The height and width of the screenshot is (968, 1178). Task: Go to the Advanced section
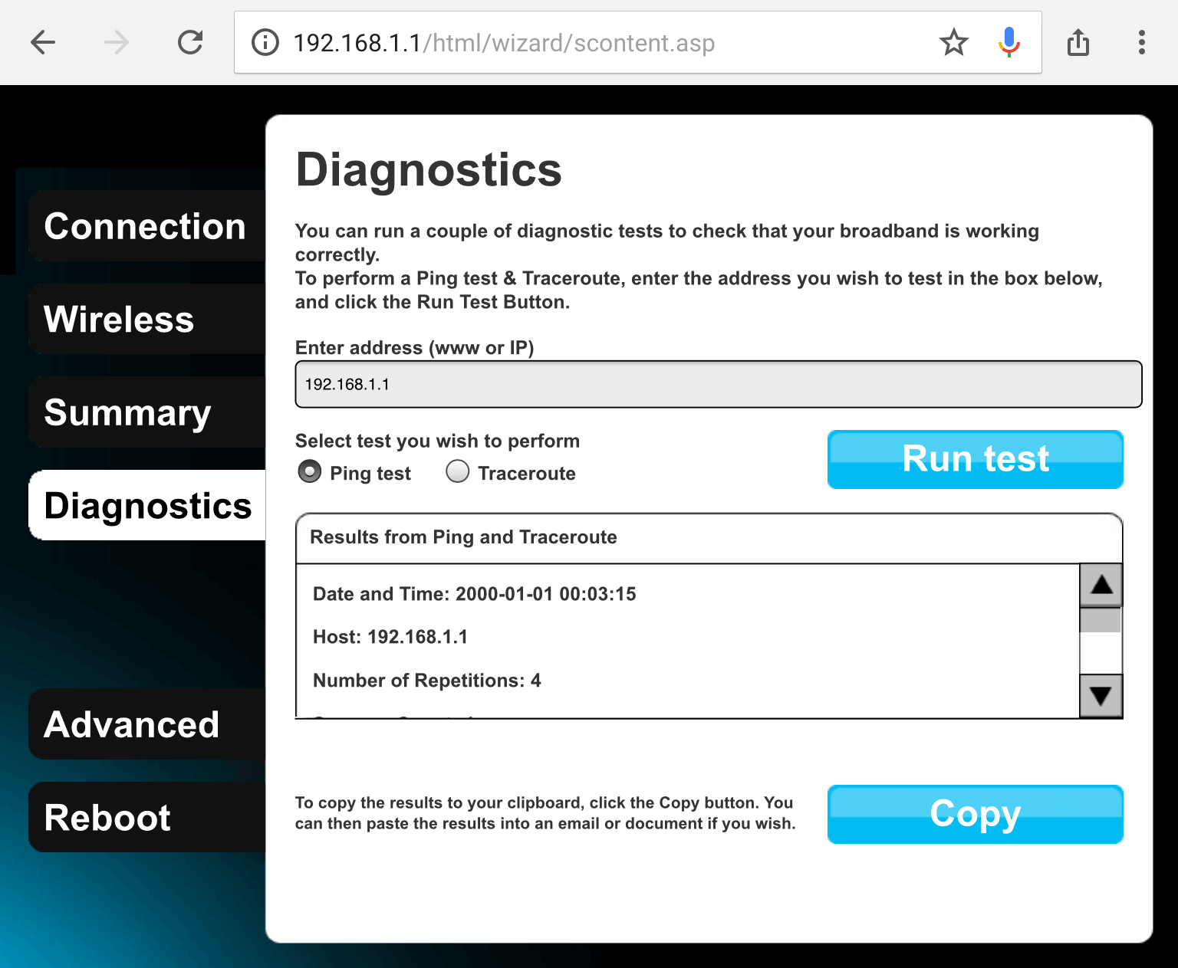147,724
